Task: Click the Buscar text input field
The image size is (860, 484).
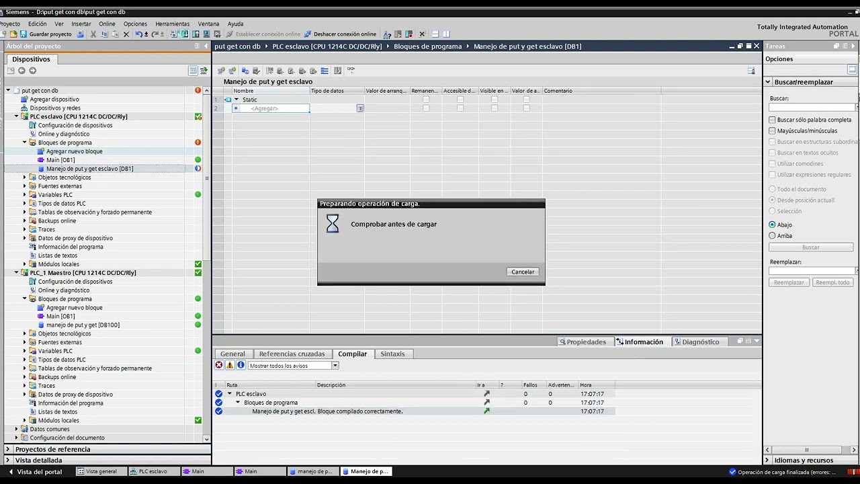Action: coord(812,108)
